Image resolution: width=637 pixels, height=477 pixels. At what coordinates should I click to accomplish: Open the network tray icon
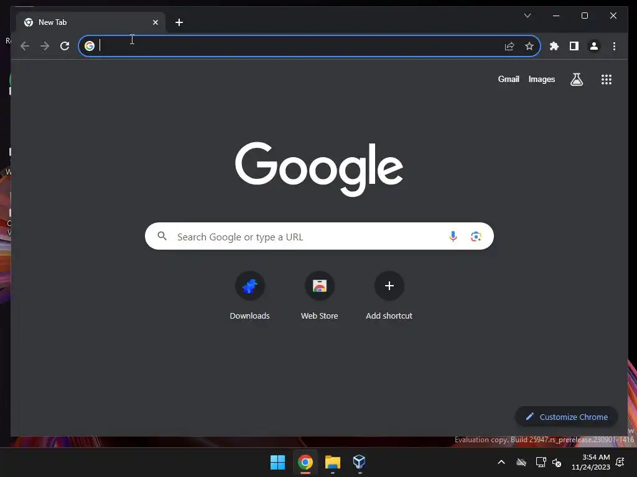(541, 462)
